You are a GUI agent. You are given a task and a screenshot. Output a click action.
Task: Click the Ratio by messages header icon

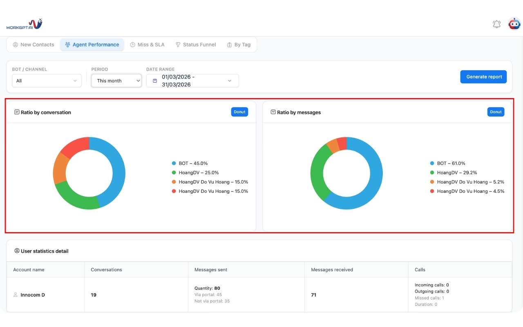click(273, 112)
